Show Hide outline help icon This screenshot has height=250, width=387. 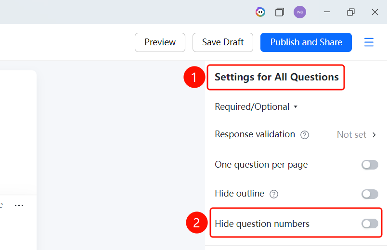click(274, 194)
